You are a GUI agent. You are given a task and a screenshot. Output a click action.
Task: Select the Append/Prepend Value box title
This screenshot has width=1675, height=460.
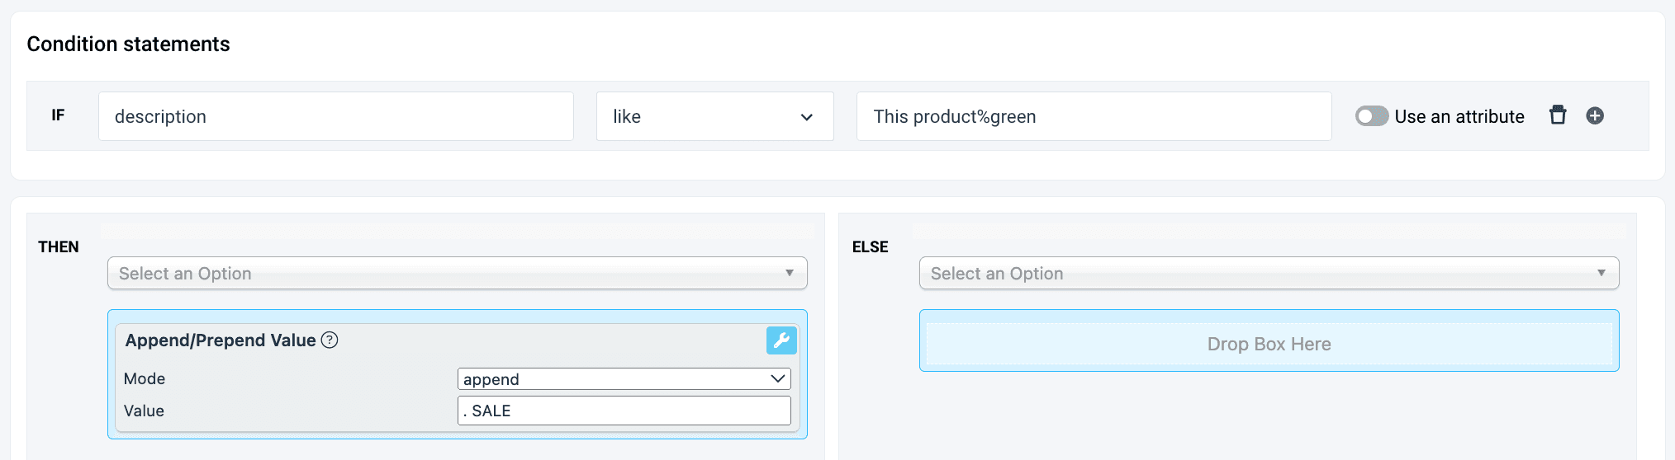tap(221, 340)
